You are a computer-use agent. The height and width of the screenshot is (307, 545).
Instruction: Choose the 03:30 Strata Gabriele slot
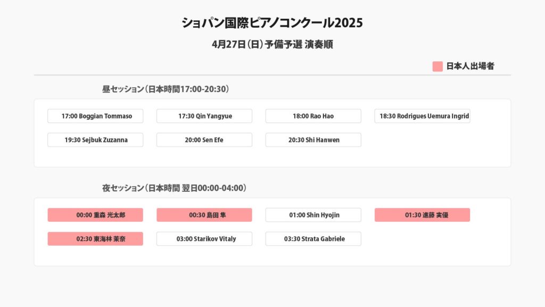pyautogui.click(x=313, y=239)
